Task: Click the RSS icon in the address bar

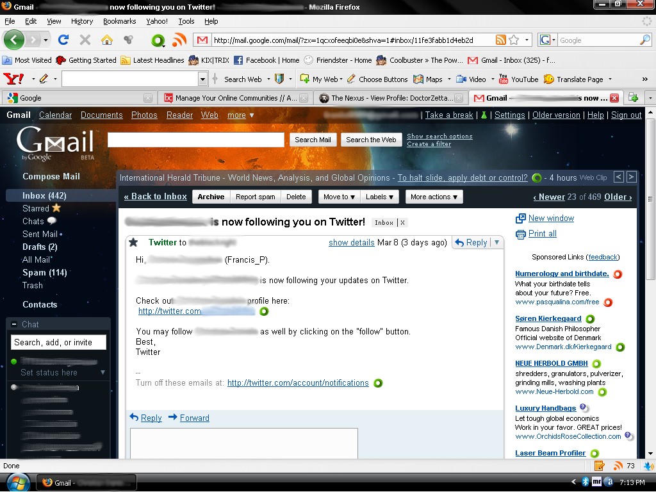Action: click(501, 40)
